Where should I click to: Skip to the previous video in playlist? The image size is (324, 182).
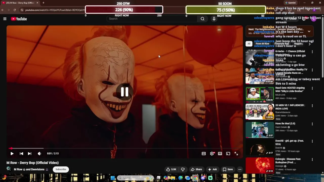[x=22, y=153]
